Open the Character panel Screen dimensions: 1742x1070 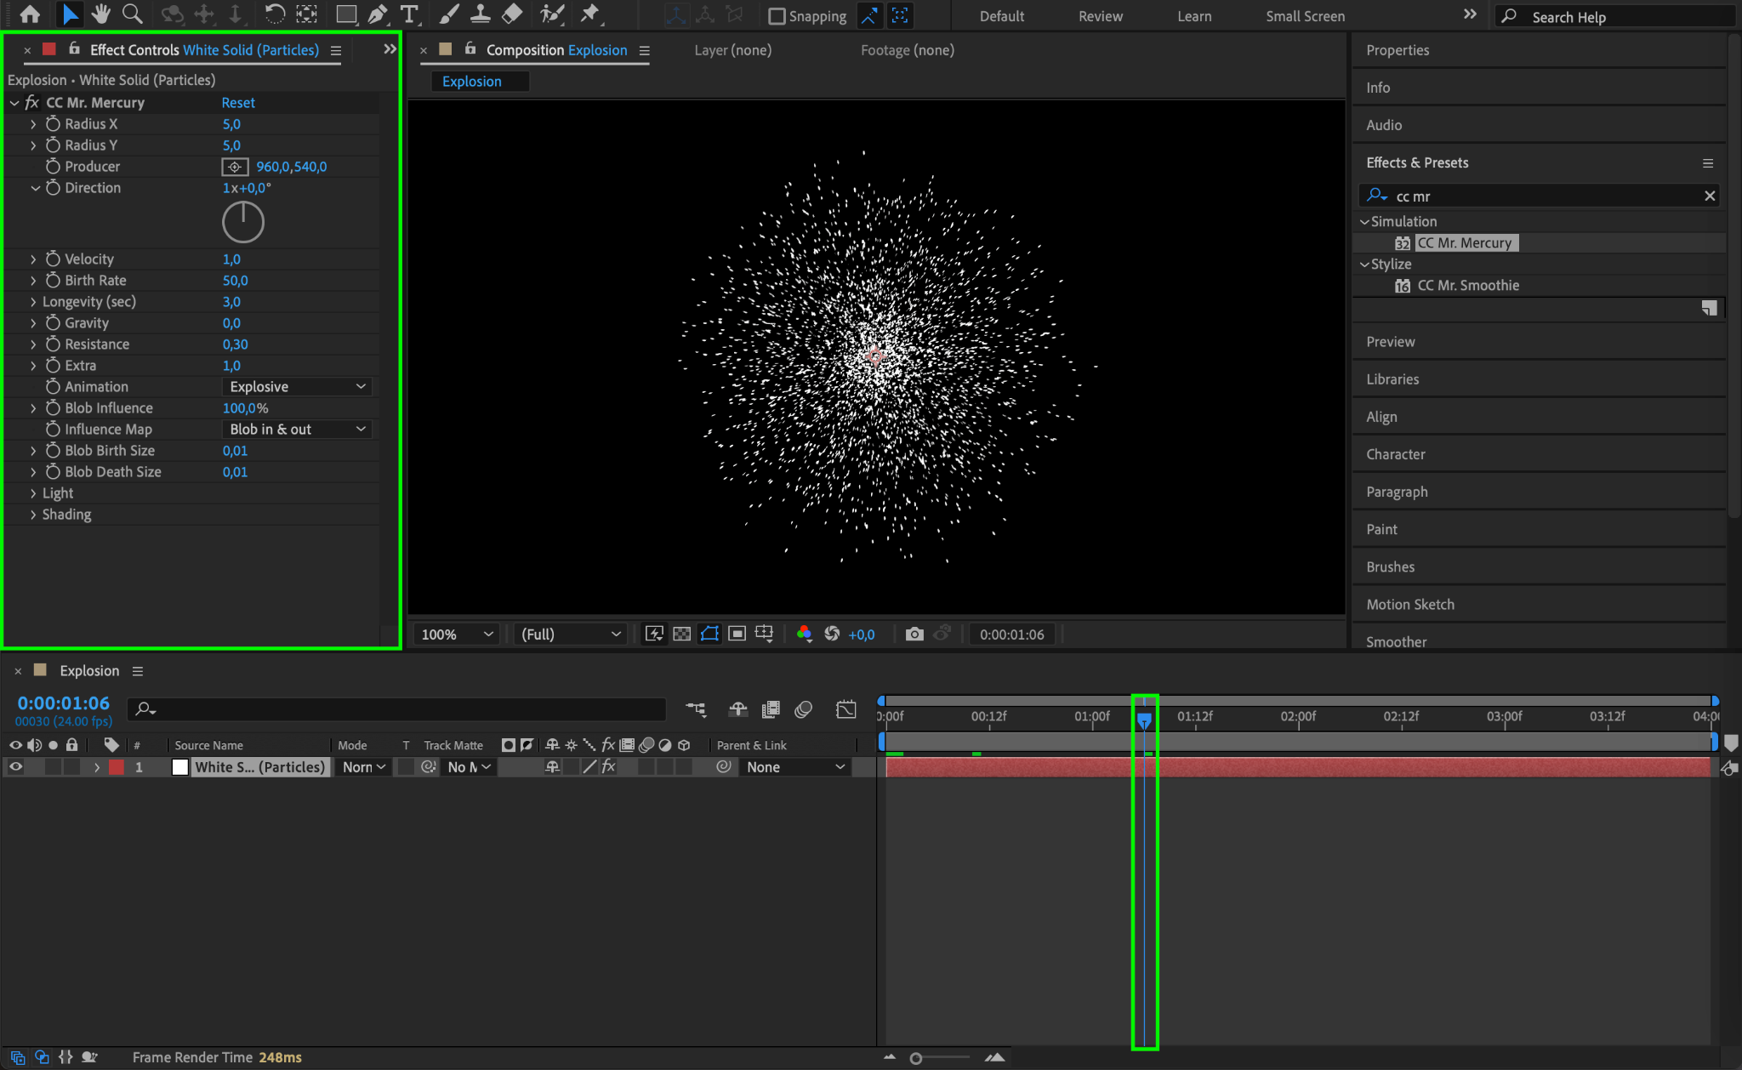click(x=1395, y=454)
